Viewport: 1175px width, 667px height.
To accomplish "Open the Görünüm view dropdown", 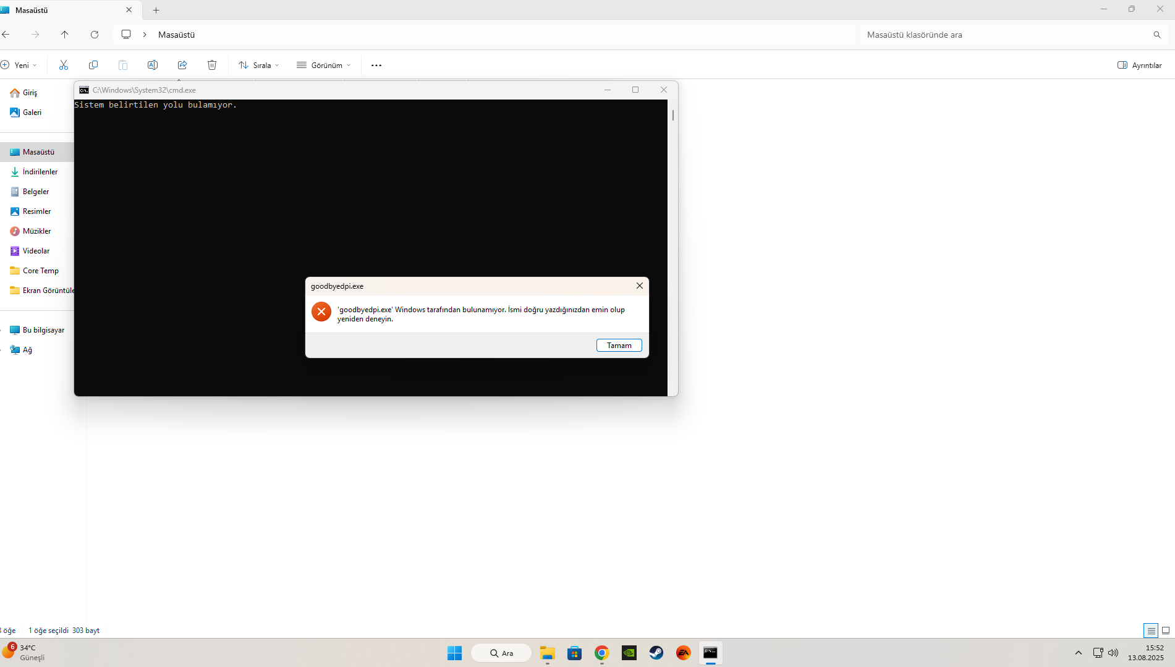I will [324, 65].
